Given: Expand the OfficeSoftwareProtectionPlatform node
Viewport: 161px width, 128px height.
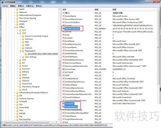Looking at the screenshot, I should 15,93.
